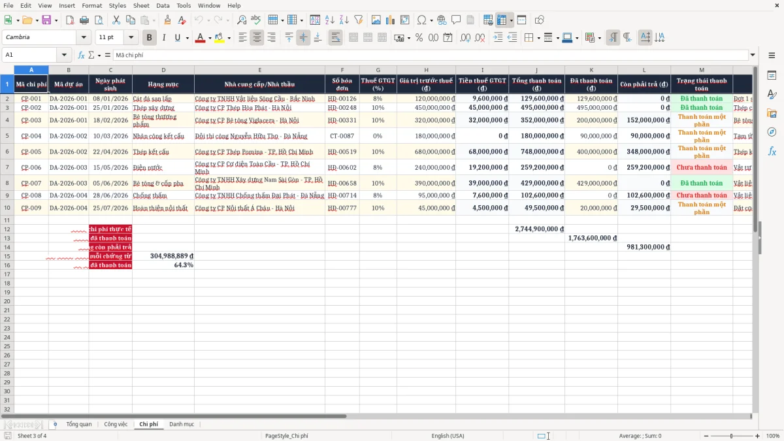
Task: Open sidebar Properties deck
Action: tap(772, 76)
